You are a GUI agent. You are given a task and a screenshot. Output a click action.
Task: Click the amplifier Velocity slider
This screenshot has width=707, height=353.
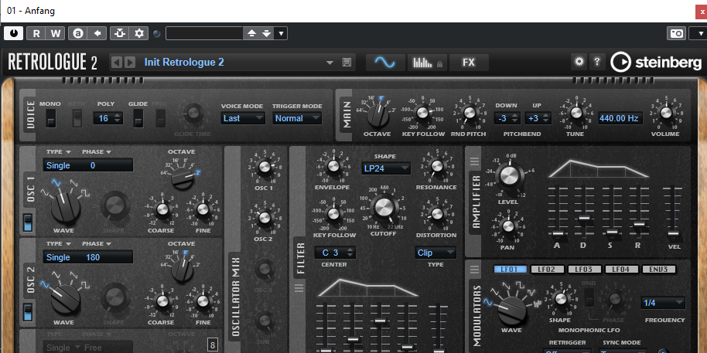674,233
